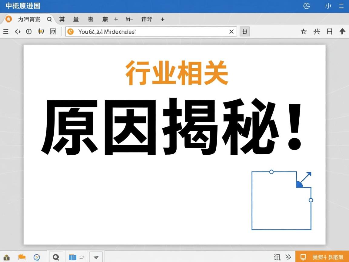
Task: Click the smiley face icon in the title bar
Action: coord(306,6)
